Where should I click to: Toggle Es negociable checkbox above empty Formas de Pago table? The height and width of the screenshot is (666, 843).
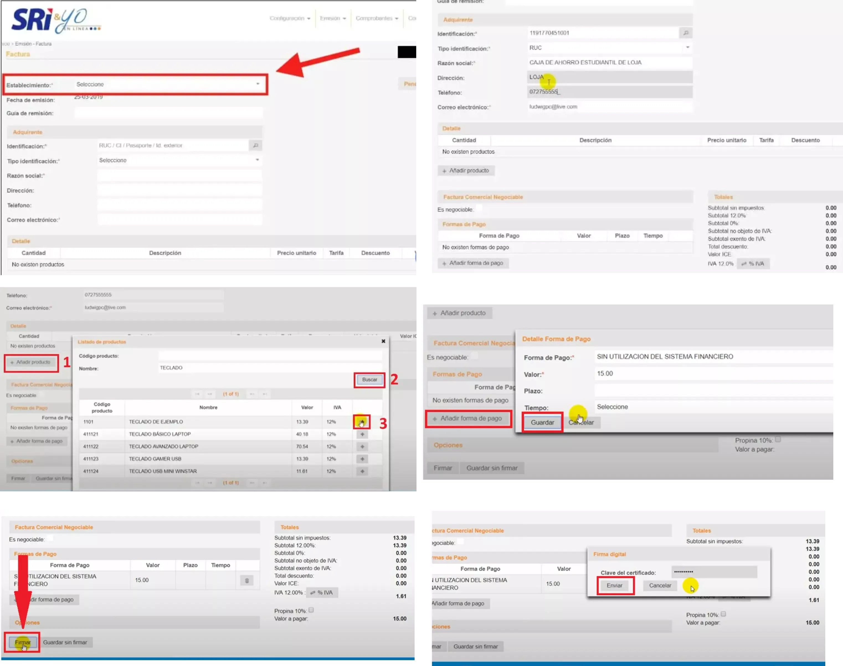click(479, 209)
